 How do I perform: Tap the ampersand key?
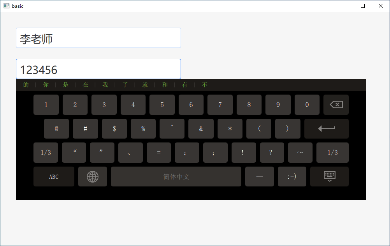[x=201, y=128]
